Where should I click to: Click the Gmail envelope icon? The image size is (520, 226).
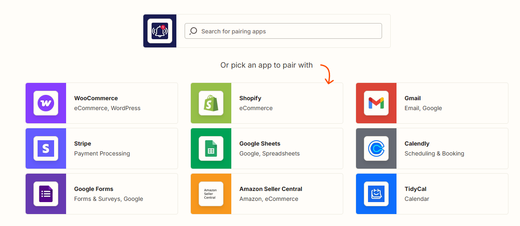tap(376, 103)
